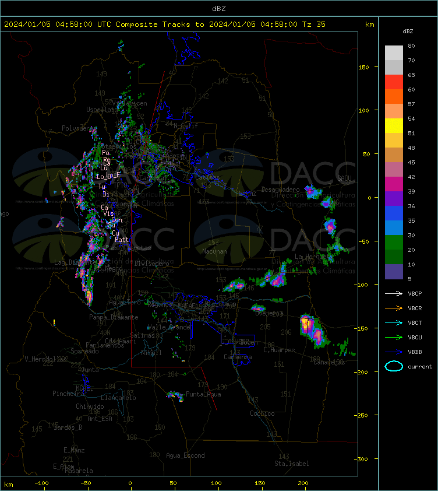Click the 'Polvaderas' map label
Image resolution: width=438 pixels, height=491 pixels.
[x=79, y=128]
